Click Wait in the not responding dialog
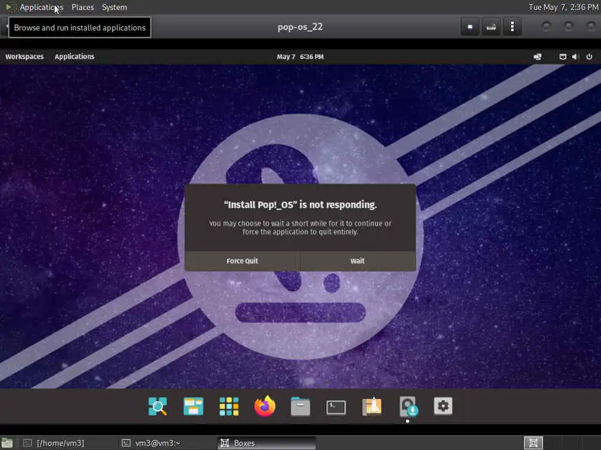601x450 pixels. click(357, 261)
